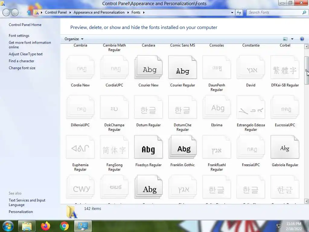This screenshot has width=309, height=232.
Task: Open Text Services and Input Language
Action: click(27, 202)
